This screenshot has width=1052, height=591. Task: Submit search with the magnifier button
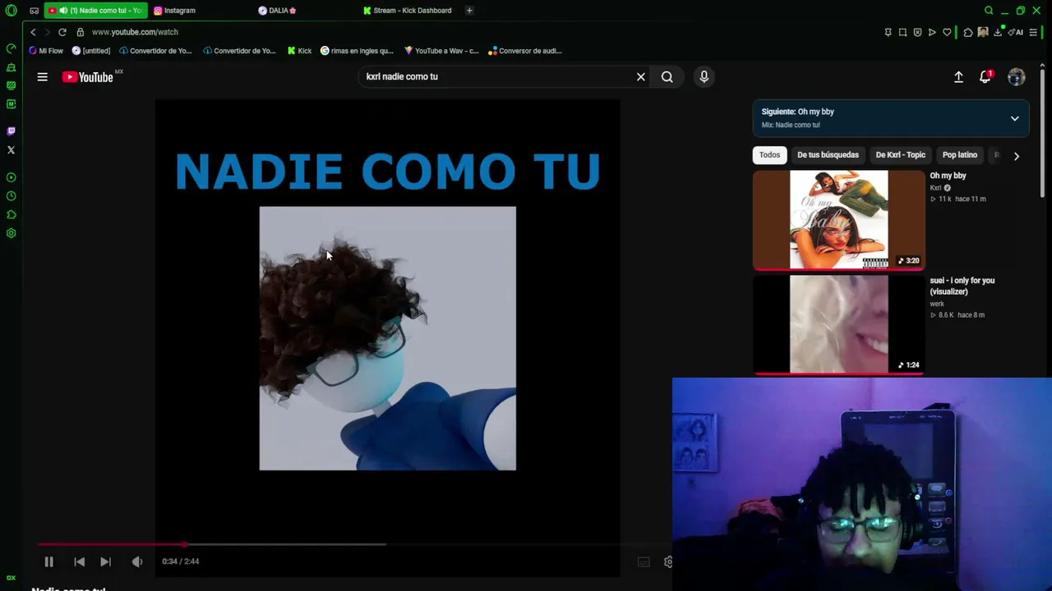click(x=667, y=77)
